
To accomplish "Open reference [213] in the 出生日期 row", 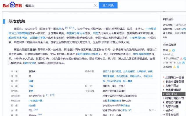I will (x=52, y=95).
